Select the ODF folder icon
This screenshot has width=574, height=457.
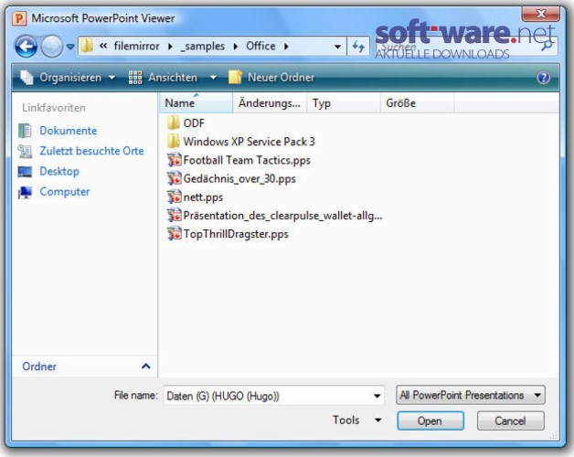tap(173, 122)
